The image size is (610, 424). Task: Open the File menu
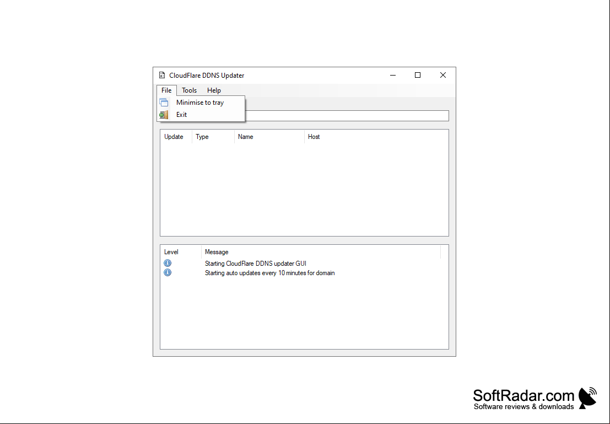pos(166,90)
